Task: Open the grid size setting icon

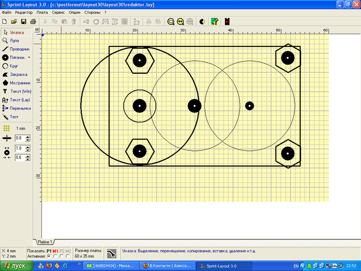Action: coord(6,128)
